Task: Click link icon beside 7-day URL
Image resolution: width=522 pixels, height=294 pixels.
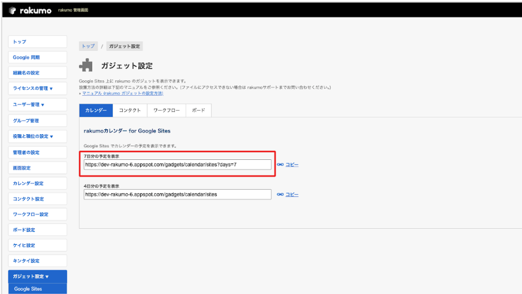Action: (x=280, y=165)
